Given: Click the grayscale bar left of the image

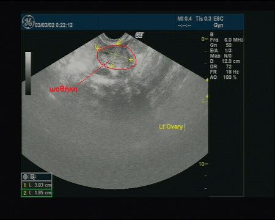Looking at the screenshot, I should pyautogui.click(x=28, y=73).
